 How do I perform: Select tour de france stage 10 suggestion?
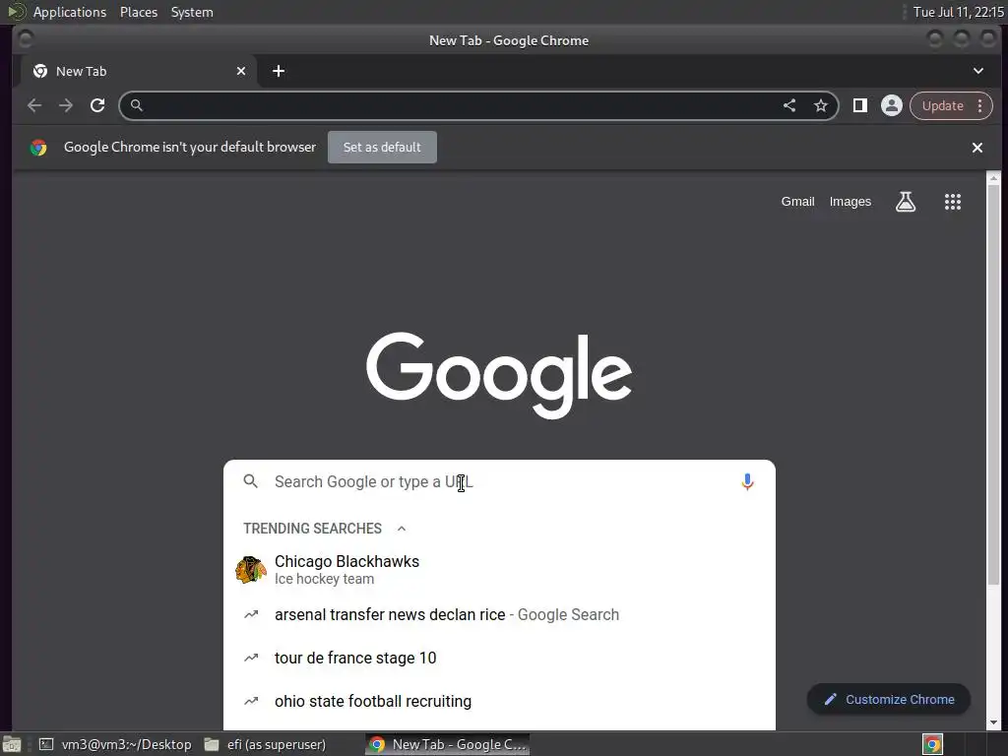tap(499, 658)
